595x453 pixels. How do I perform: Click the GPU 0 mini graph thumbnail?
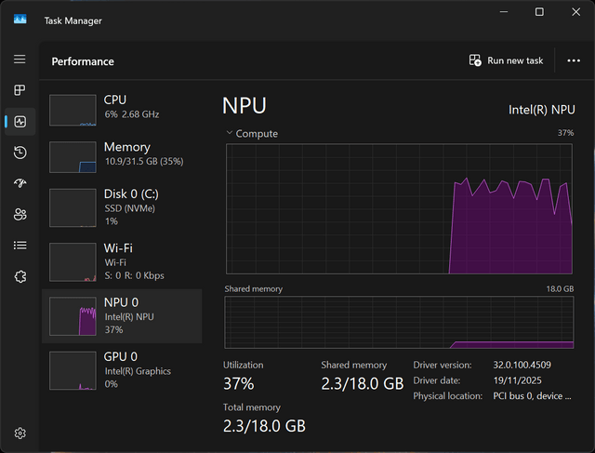[x=73, y=370]
